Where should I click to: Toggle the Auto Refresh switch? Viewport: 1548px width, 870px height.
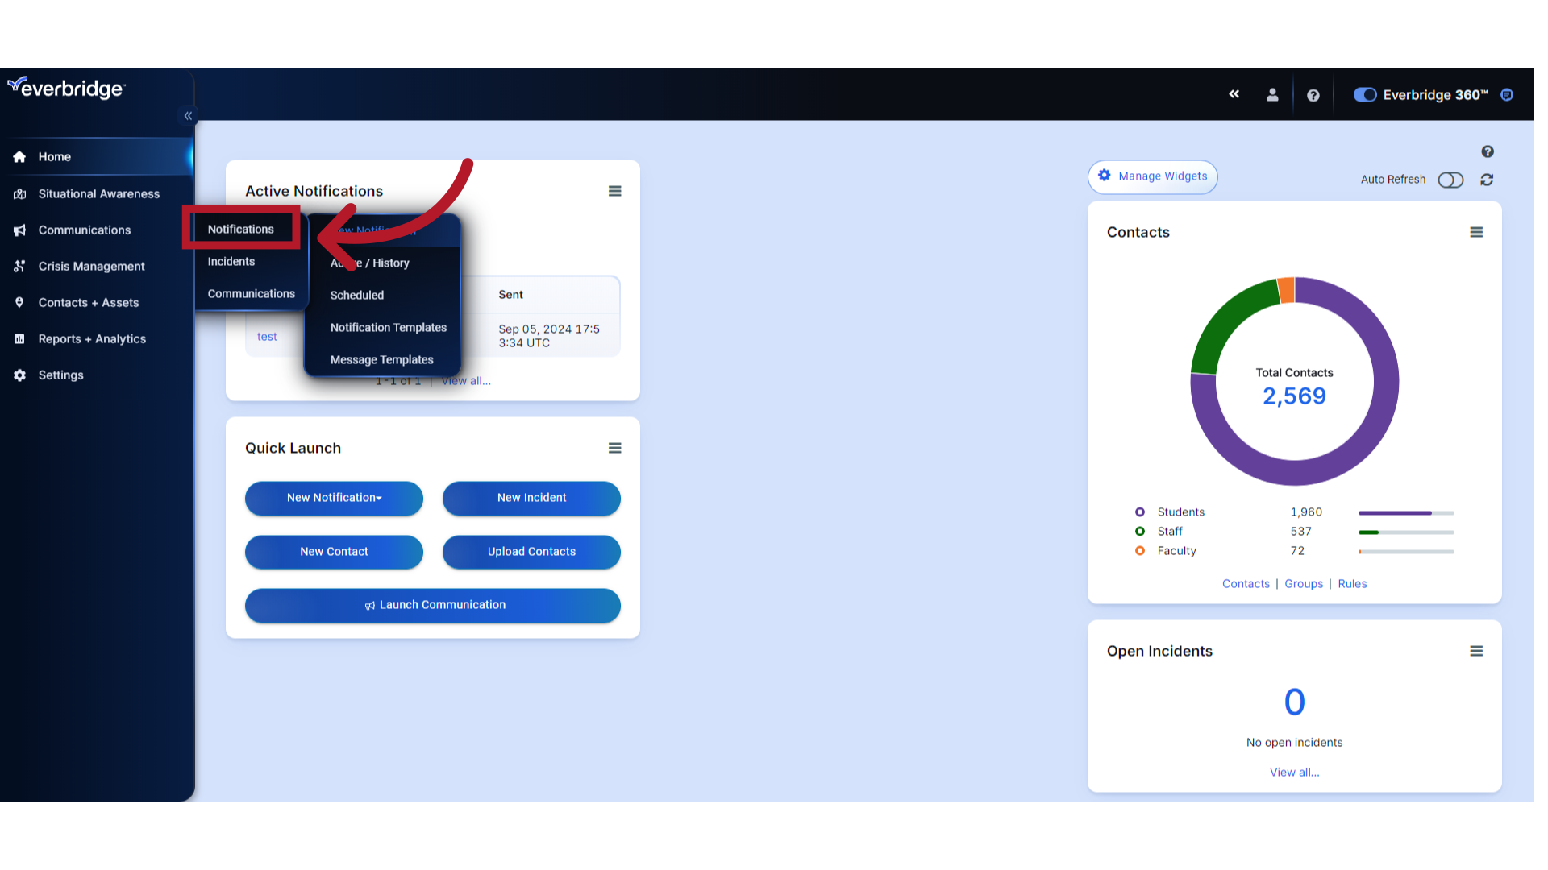(1450, 179)
